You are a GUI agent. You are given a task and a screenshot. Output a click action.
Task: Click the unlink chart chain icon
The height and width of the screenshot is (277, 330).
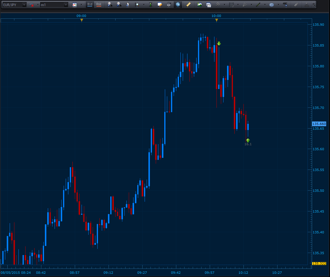tap(31, 5)
